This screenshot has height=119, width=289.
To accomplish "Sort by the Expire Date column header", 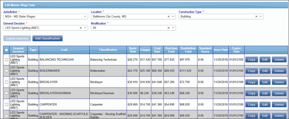I will [x=236, y=50].
